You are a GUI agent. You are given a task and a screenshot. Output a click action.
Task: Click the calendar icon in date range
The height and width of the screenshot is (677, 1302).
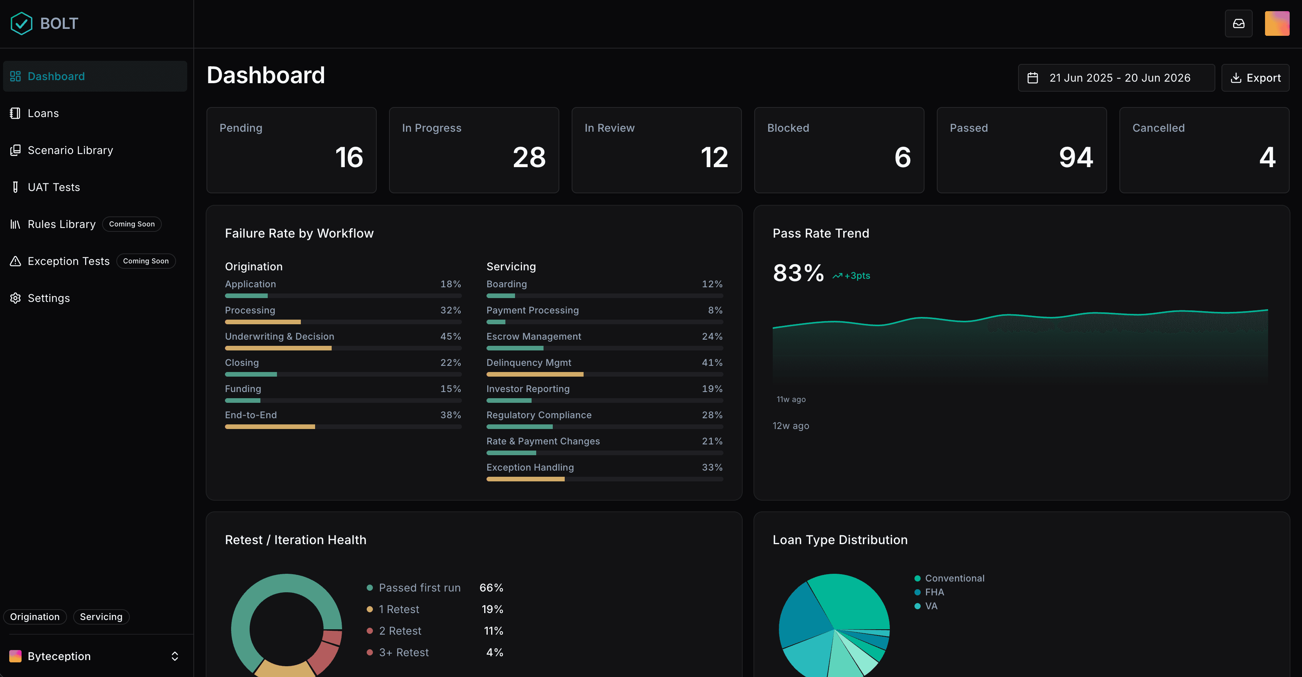1033,78
